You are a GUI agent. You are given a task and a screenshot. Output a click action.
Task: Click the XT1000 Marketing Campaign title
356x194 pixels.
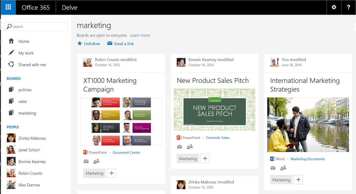(x=110, y=85)
